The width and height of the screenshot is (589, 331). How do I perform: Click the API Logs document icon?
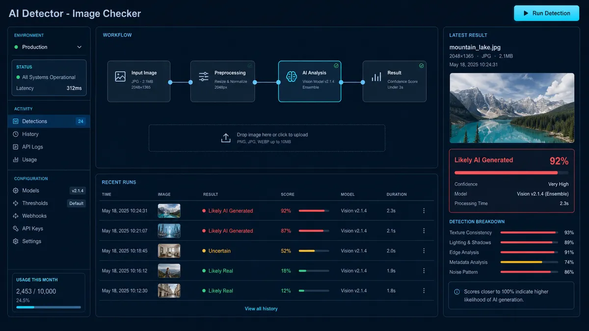[16, 147]
